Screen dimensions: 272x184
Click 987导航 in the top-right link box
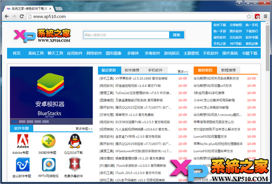click(236, 44)
